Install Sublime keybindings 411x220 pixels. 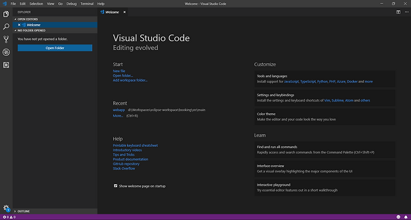coord(338,101)
